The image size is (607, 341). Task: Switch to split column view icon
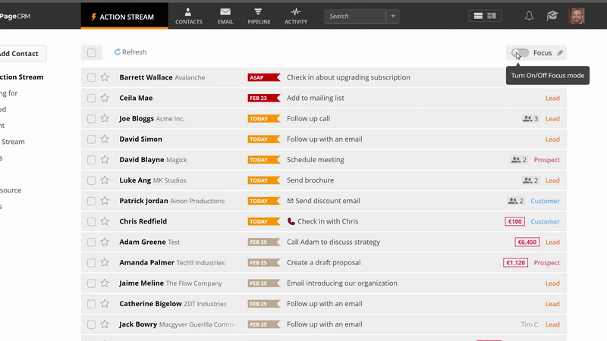(x=492, y=16)
